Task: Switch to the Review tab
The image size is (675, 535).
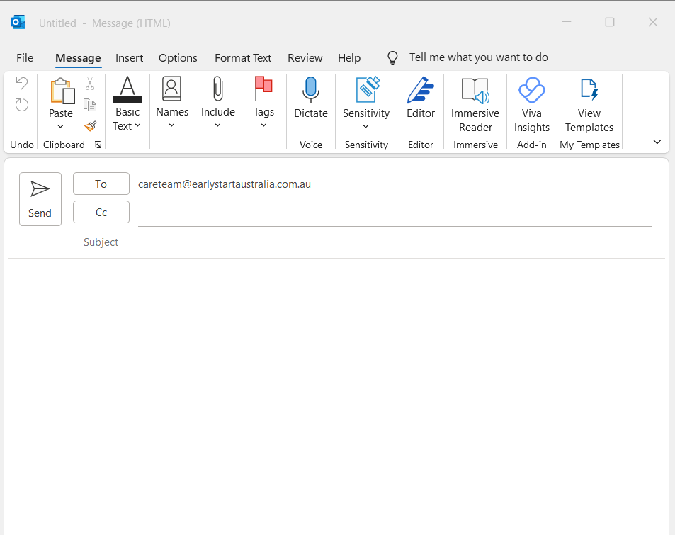Action: click(305, 57)
